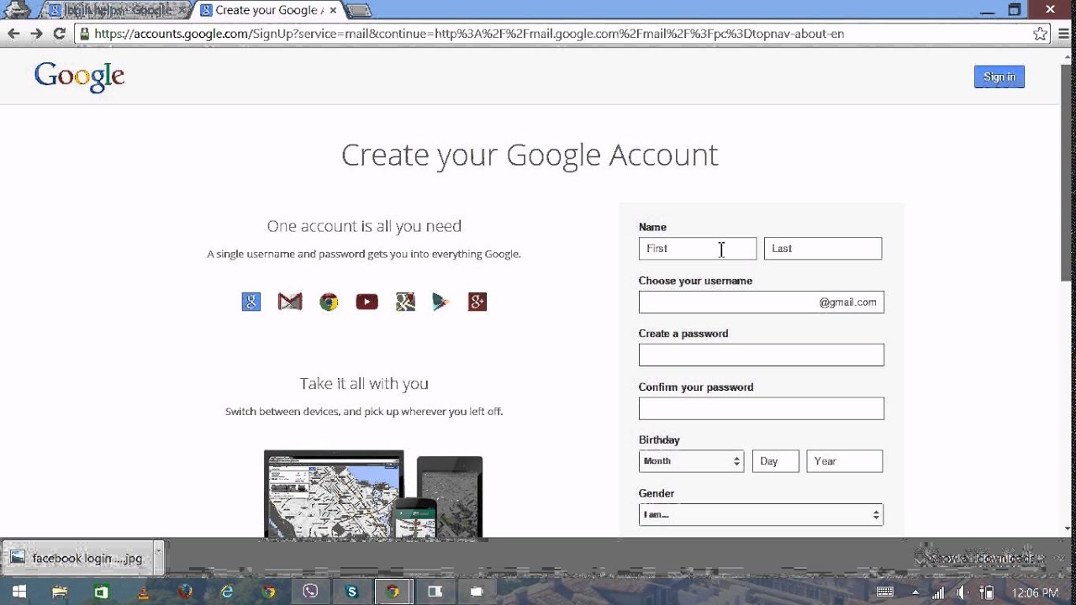Click the blue Google Search product icon
Image resolution: width=1076 pixels, height=605 pixels.
tap(251, 302)
